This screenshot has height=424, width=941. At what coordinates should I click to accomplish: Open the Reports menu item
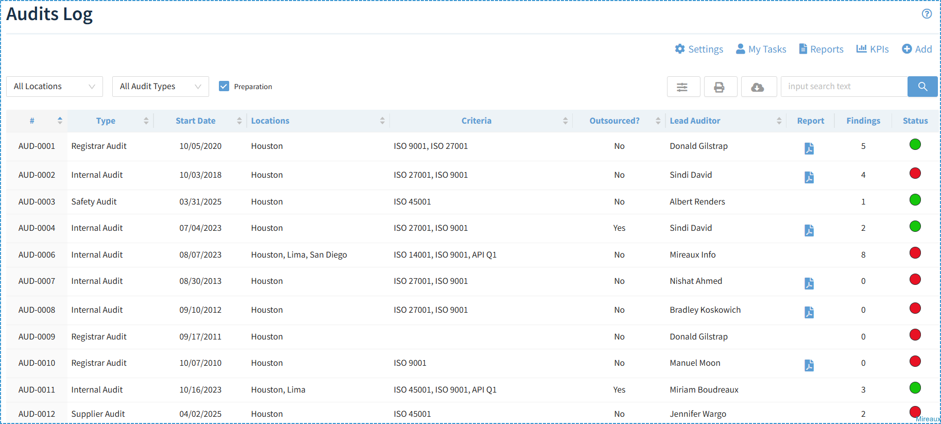coord(821,49)
